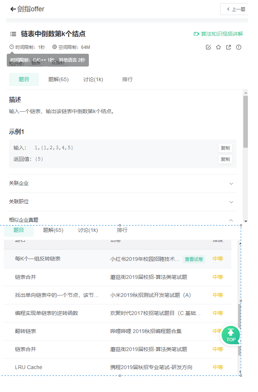
Task: Click the problem title 链表中倒数第k个结点
Action: (53, 34)
